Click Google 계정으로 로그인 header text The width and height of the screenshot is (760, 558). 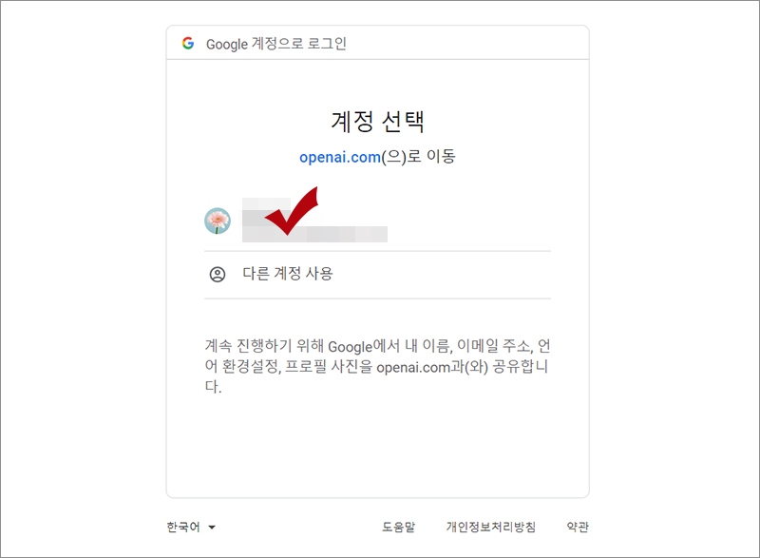tap(276, 44)
